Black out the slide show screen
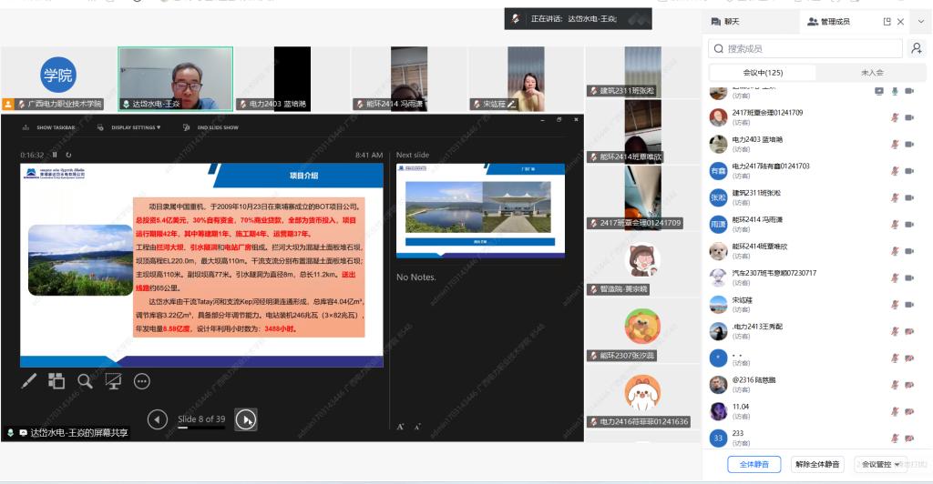Image resolution: width=933 pixels, height=484 pixels. [113, 381]
